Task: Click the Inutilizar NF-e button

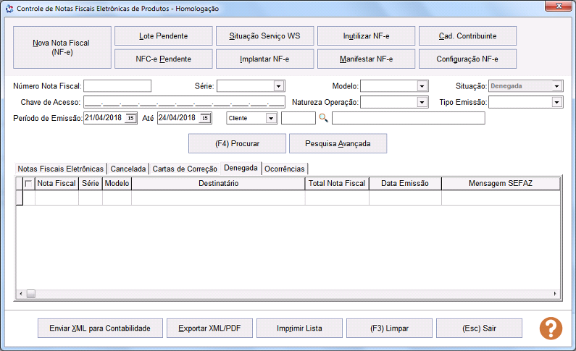Action: (366, 36)
